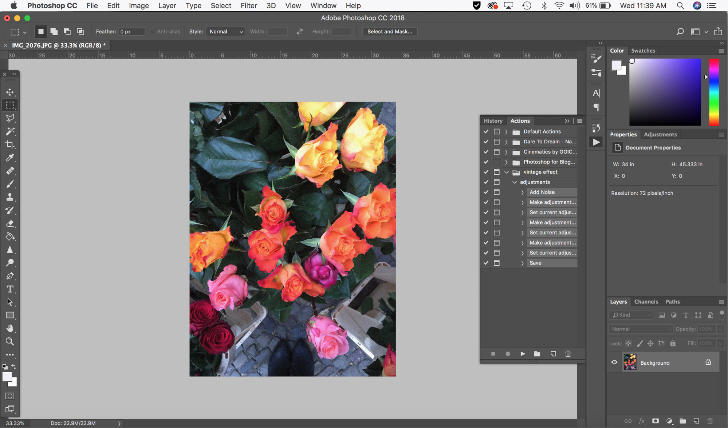Select the Move tool
Image resolution: width=728 pixels, height=428 pixels.
click(x=10, y=92)
